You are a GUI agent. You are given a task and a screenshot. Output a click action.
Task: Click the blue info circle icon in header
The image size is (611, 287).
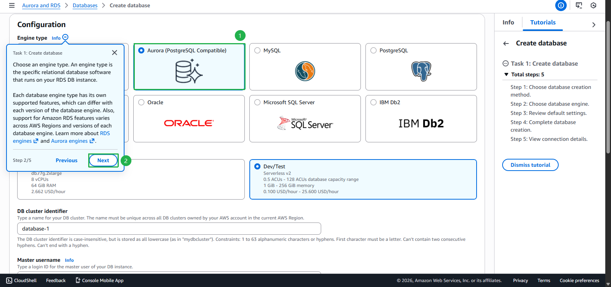coord(561,5)
